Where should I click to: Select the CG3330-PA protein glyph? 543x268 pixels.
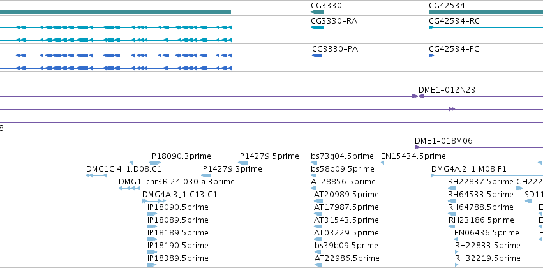[x=317, y=56]
